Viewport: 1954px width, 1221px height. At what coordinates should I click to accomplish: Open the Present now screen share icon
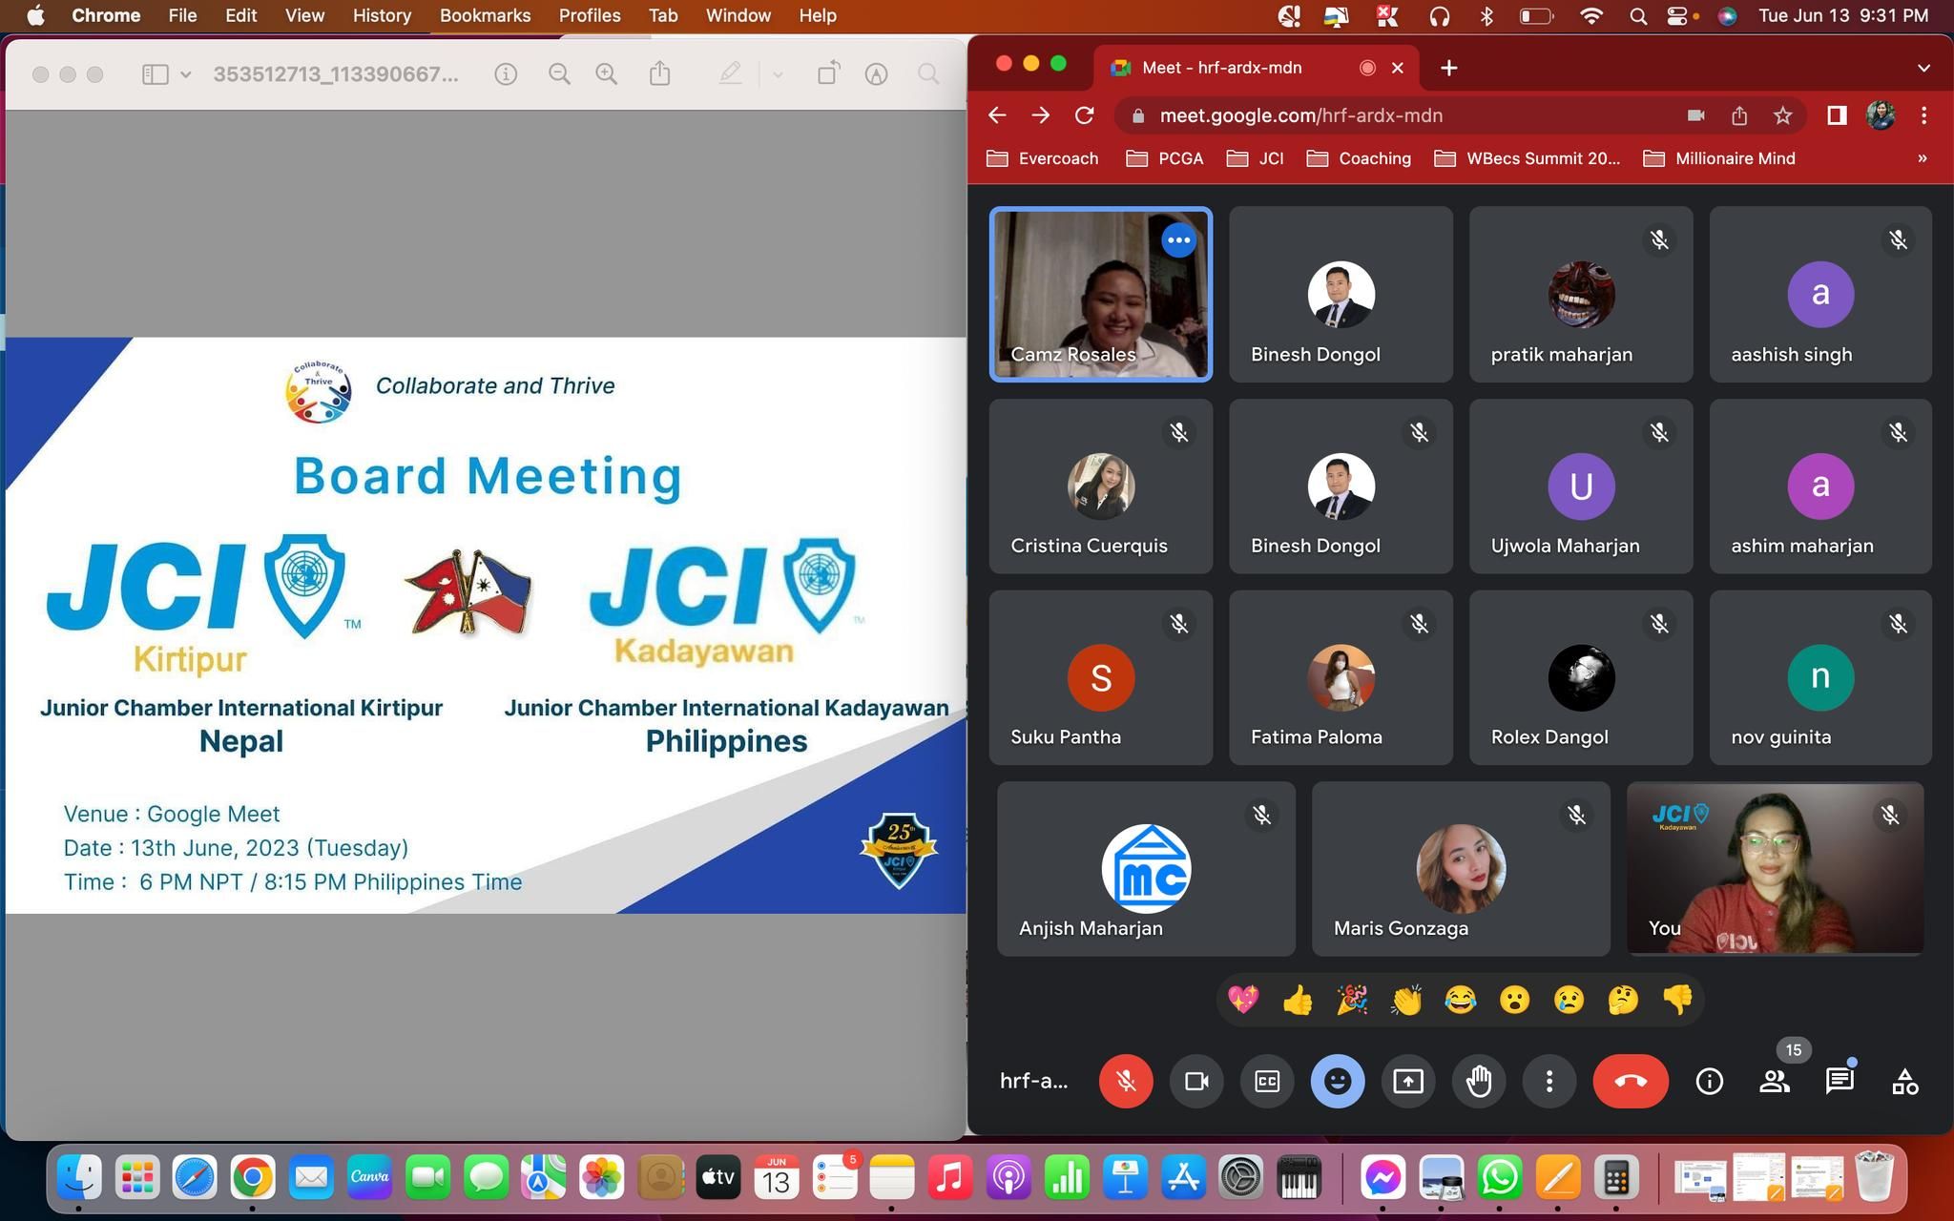point(1408,1081)
